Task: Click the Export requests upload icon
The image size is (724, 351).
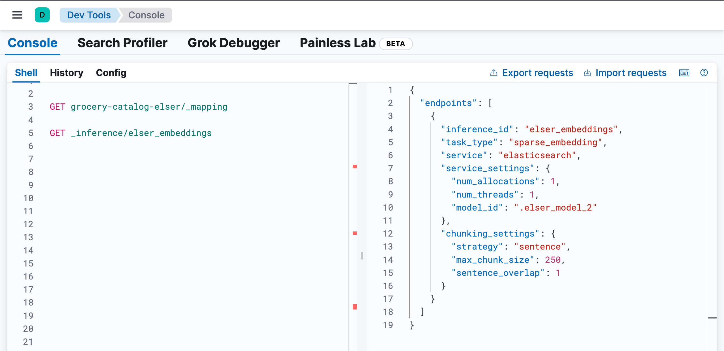Action: coord(494,73)
